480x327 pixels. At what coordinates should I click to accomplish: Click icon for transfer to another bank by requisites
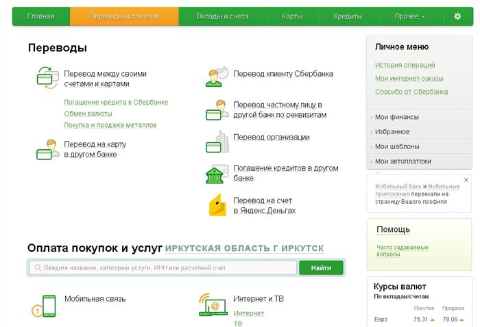pyautogui.click(x=217, y=109)
